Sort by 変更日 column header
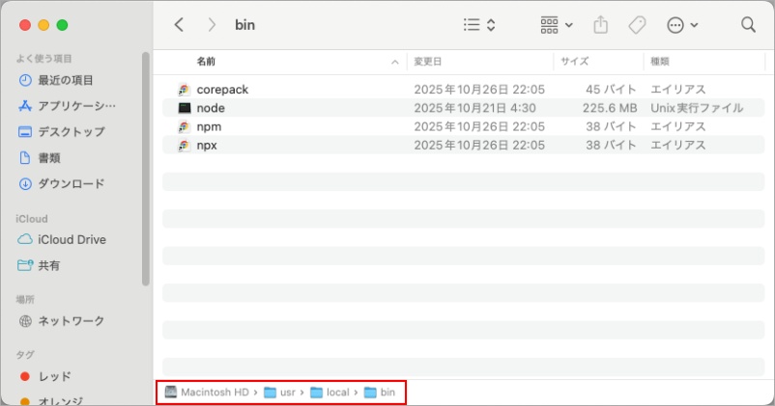Viewport: 775px width, 406px height. click(428, 61)
